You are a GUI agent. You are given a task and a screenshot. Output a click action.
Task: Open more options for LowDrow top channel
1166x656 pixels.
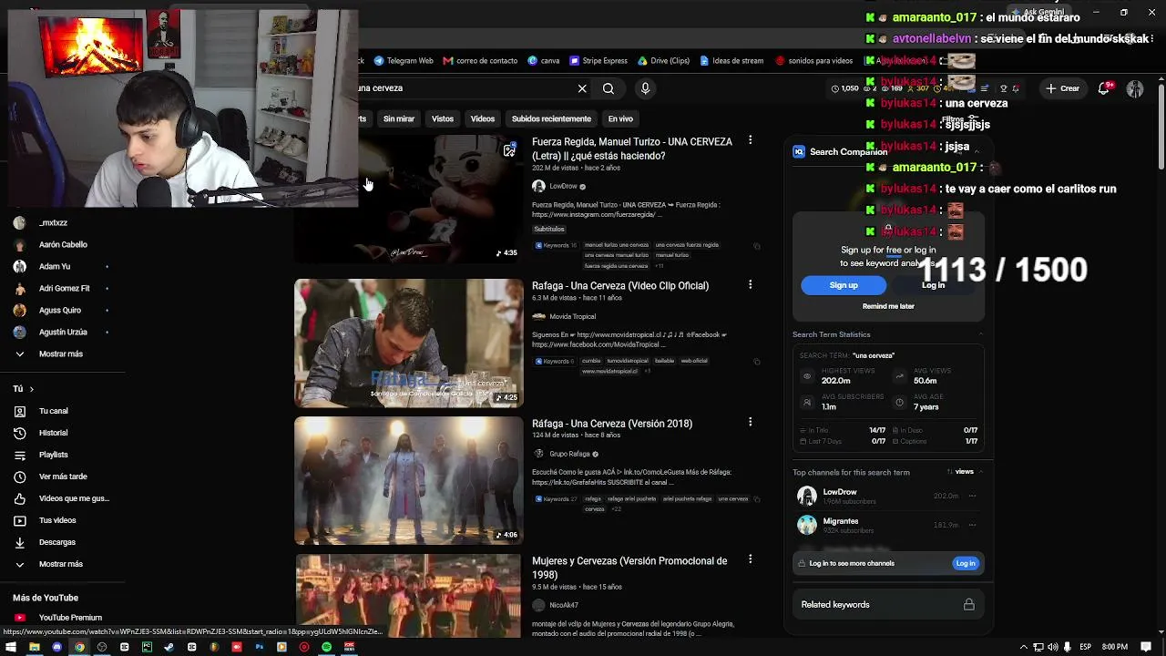pyautogui.click(x=972, y=496)
